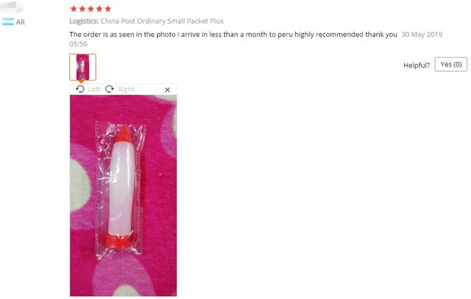This screenshot has height=299, width=471.
Task: Select the first red rating star
Action: [x=74, y=9]
